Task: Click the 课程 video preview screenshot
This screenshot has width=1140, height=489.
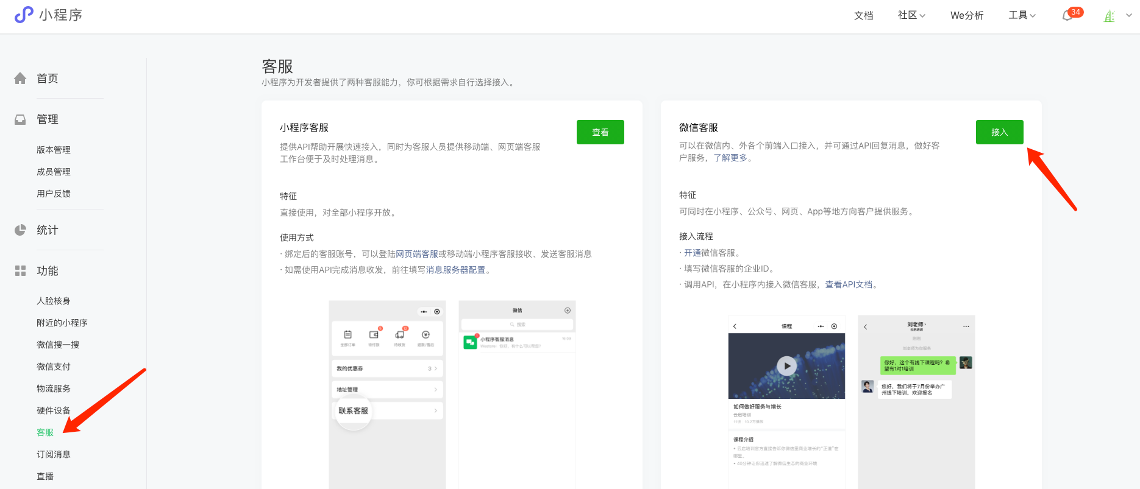Action: click(x=786, y=402)
